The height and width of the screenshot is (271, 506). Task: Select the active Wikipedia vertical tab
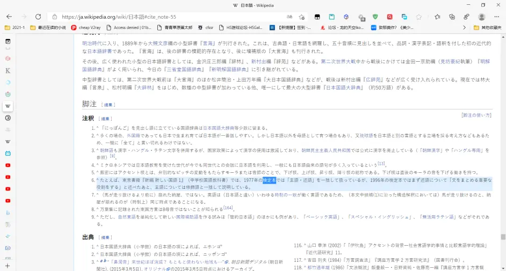pyautogui.click(x=8, y=106)
